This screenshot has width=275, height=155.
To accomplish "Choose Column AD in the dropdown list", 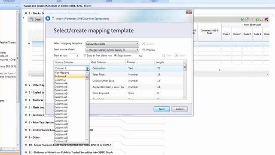I will click(x=70, y=93).
